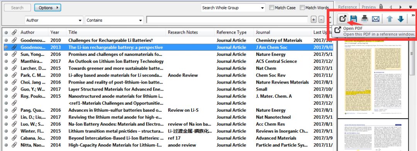The width and height of the screenshot is (417, 151).
Task: Open the Search Whole Group dropdown
Action: click(233, 8)
